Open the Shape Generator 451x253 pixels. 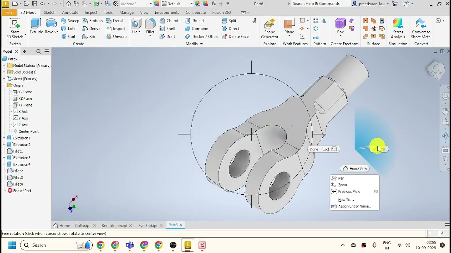pos(270,29)
